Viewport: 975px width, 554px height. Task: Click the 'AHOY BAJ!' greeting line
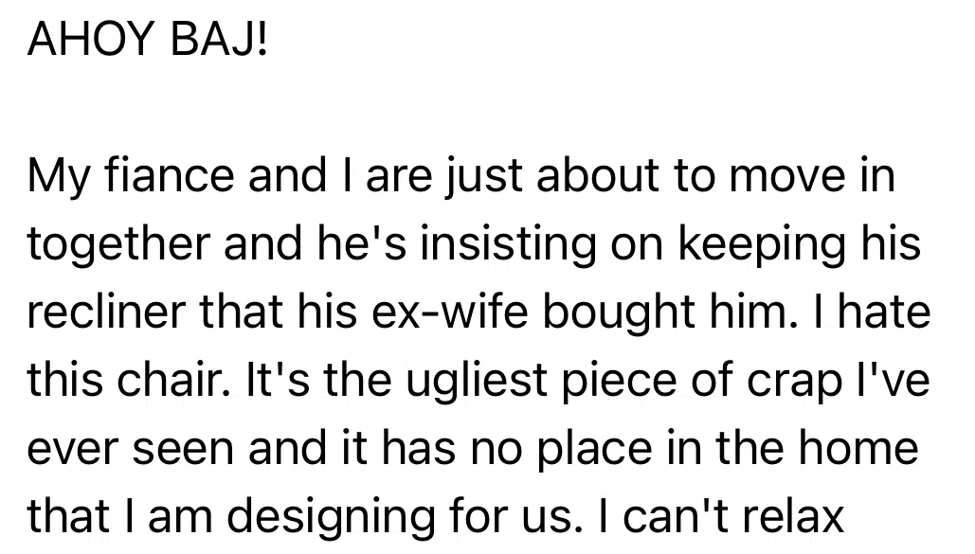[149, 41]
